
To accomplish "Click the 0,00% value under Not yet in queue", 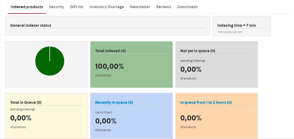I will 191,69.
